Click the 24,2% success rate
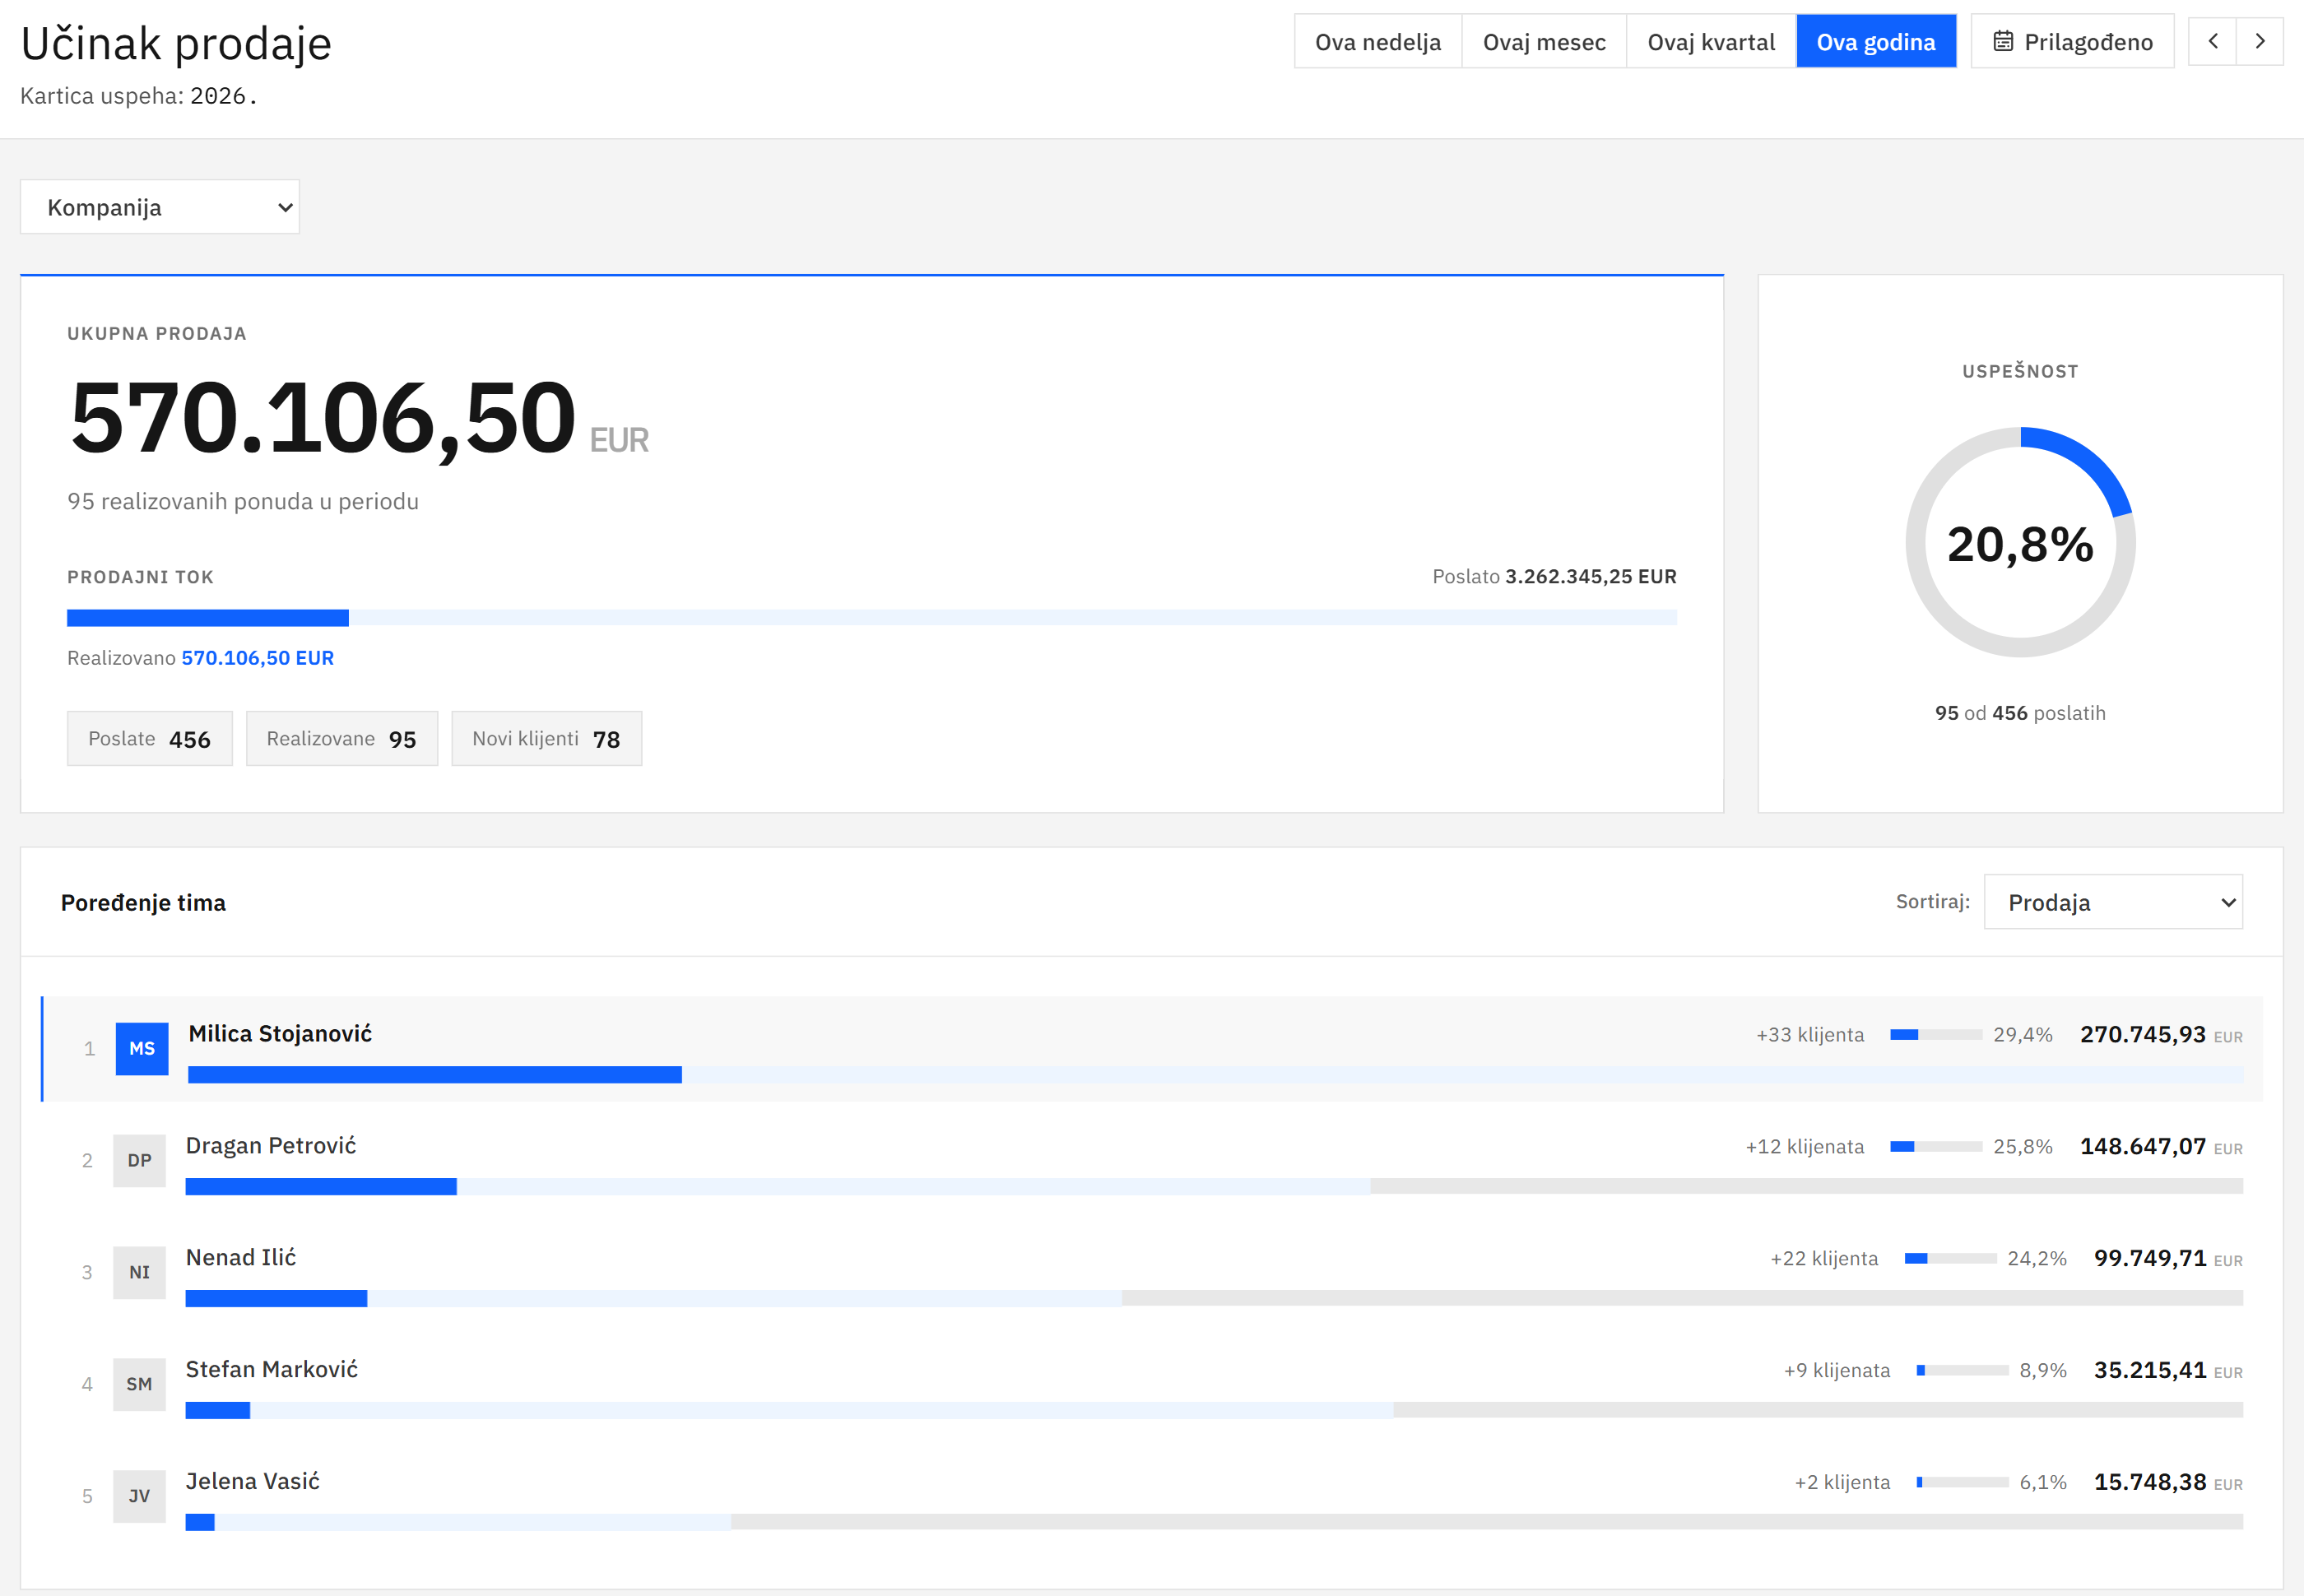 pos(2037,1258)
